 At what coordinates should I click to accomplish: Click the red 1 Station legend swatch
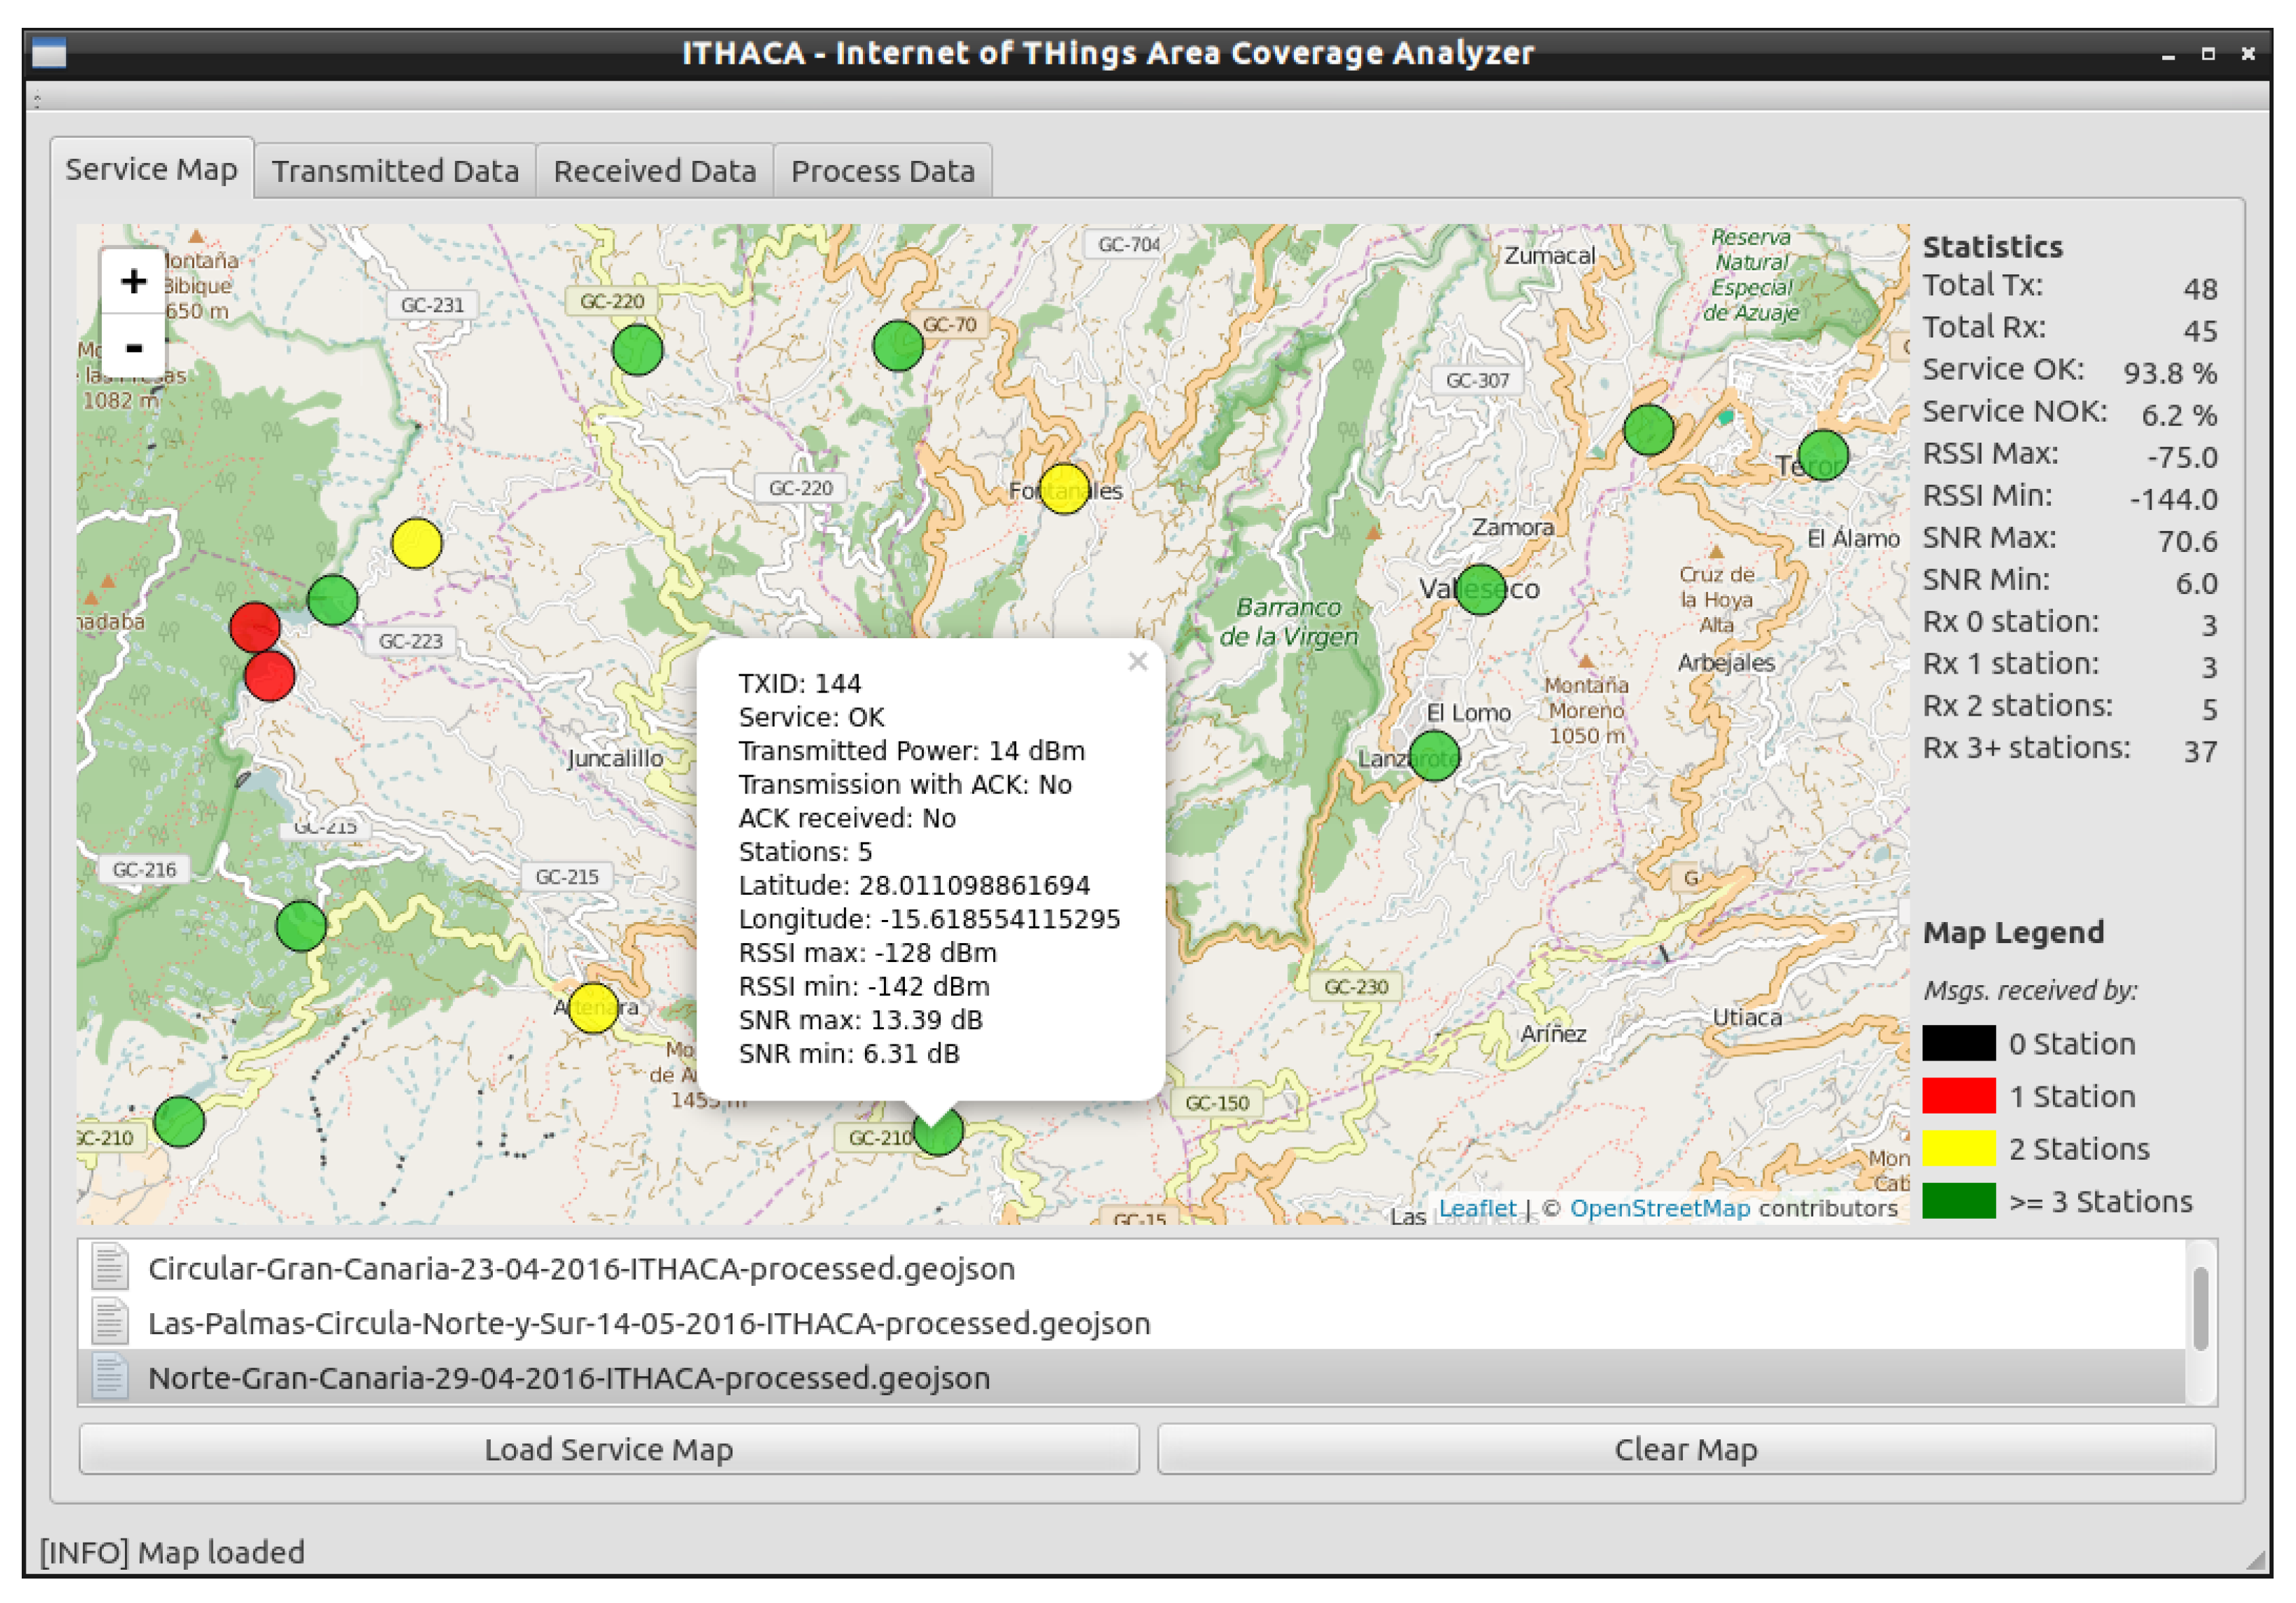pos(1959,1096)
